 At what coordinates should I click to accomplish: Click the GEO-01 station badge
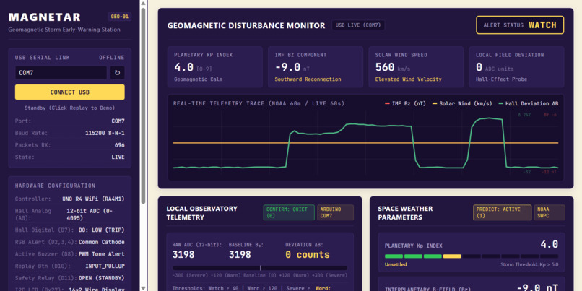point(120,17)
